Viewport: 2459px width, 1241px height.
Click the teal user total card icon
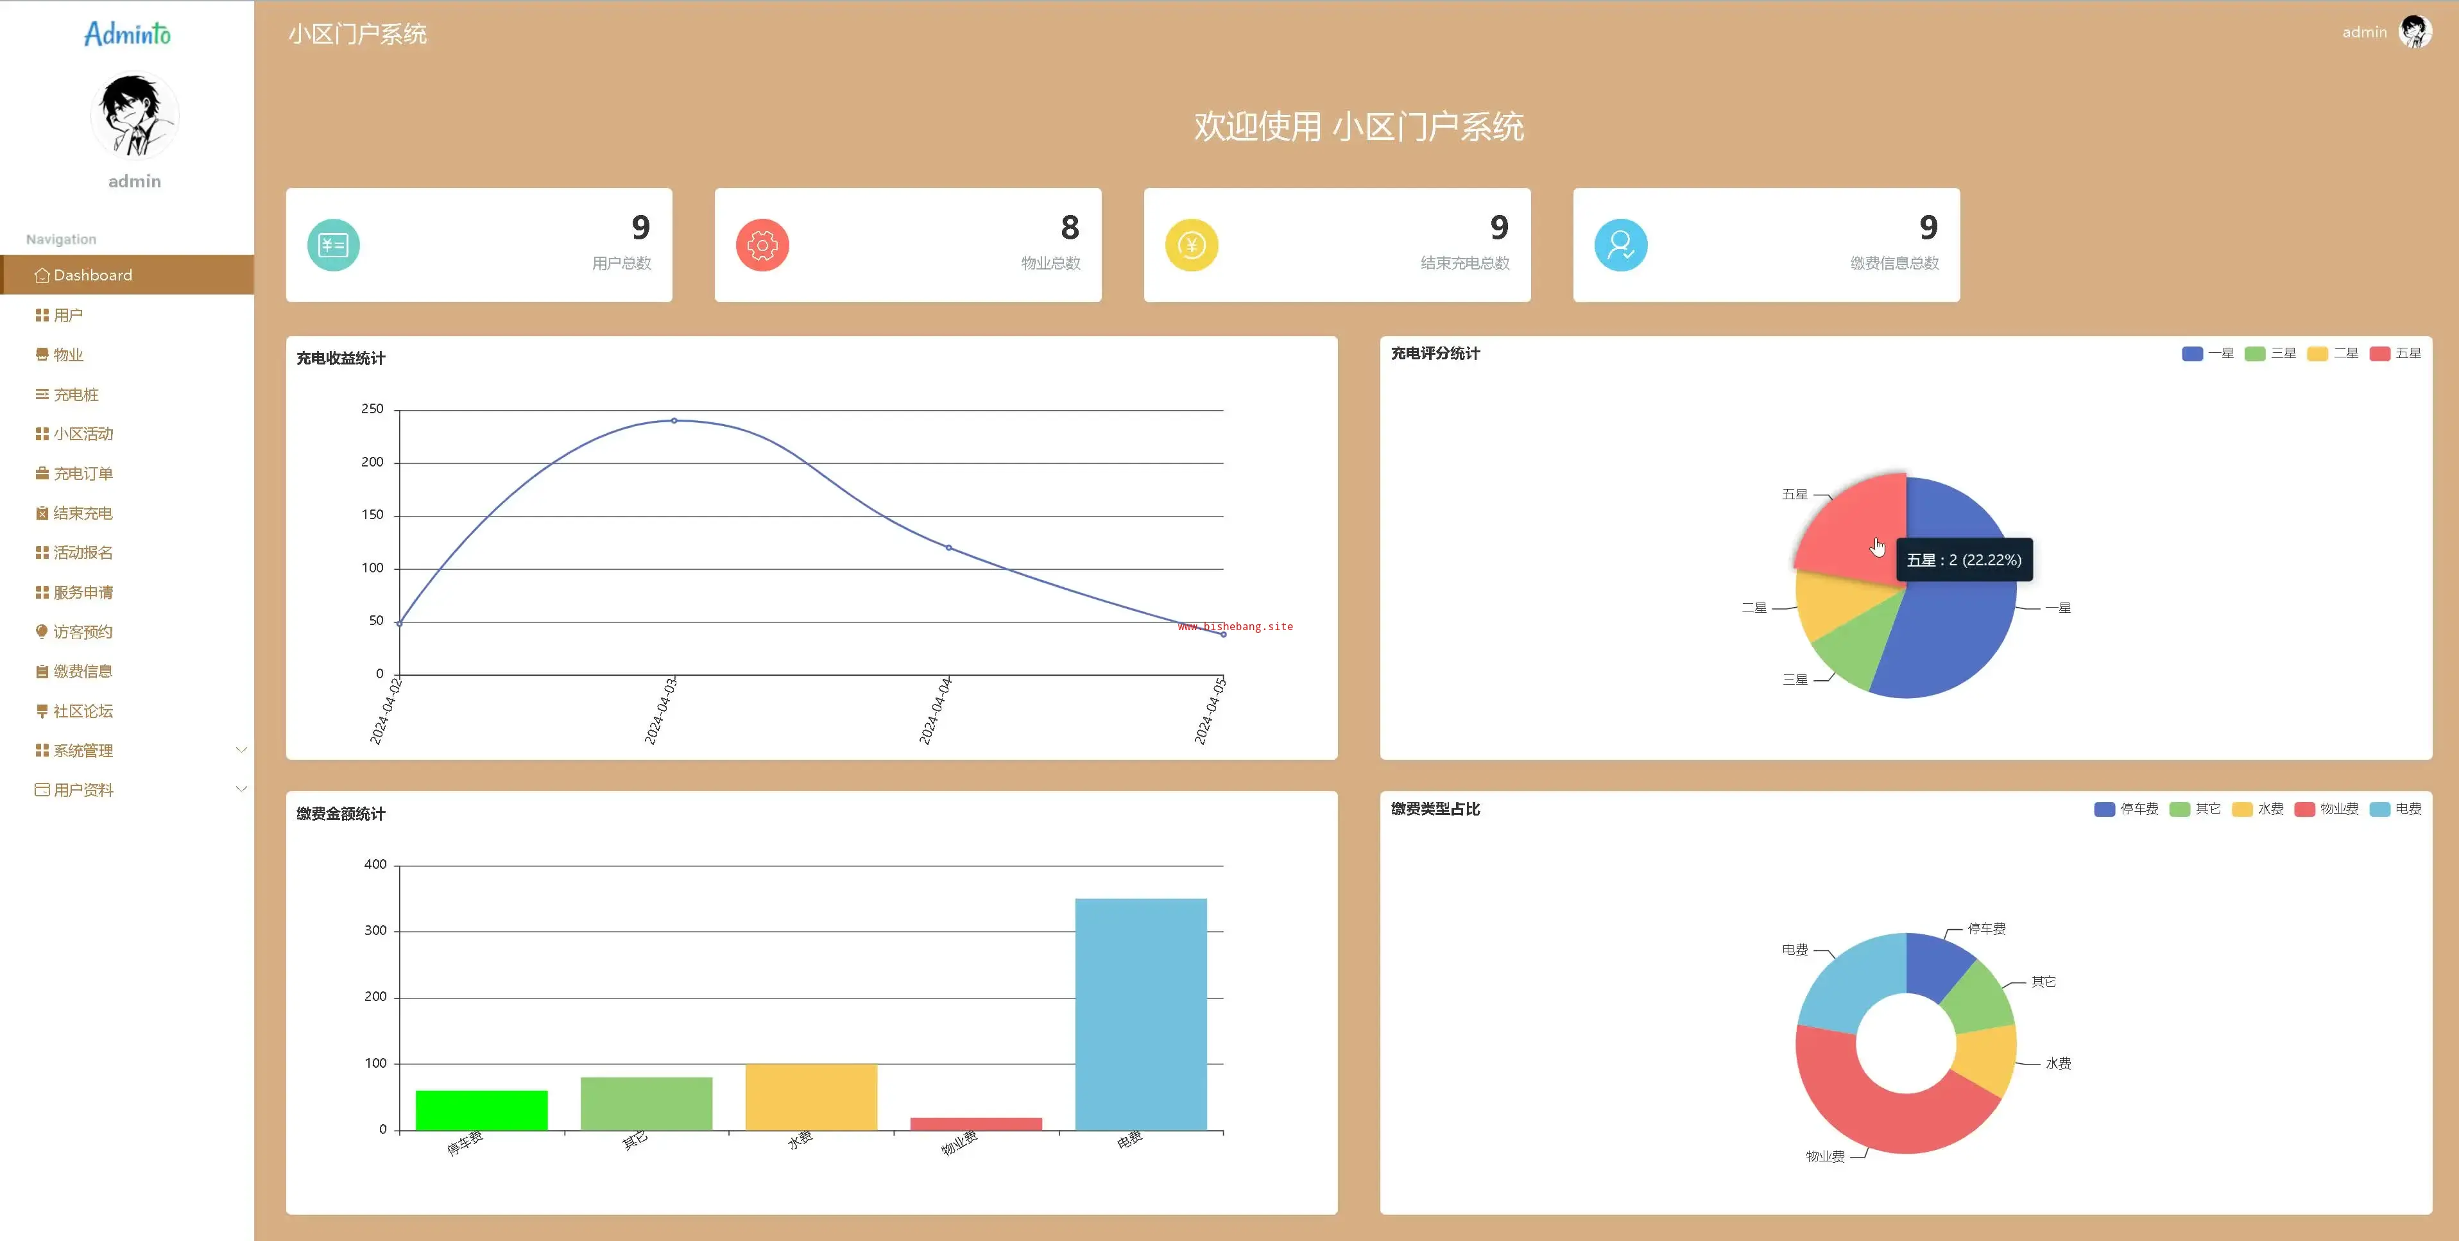(x=333, y=245)
